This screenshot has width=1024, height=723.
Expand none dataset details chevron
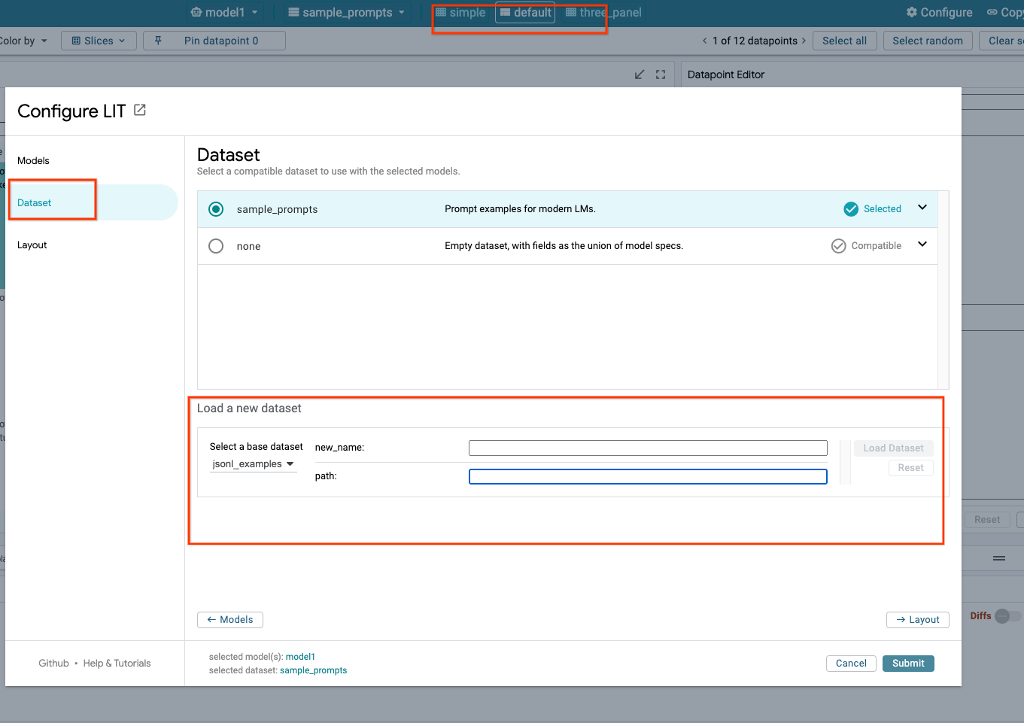(x=922, y=245)
